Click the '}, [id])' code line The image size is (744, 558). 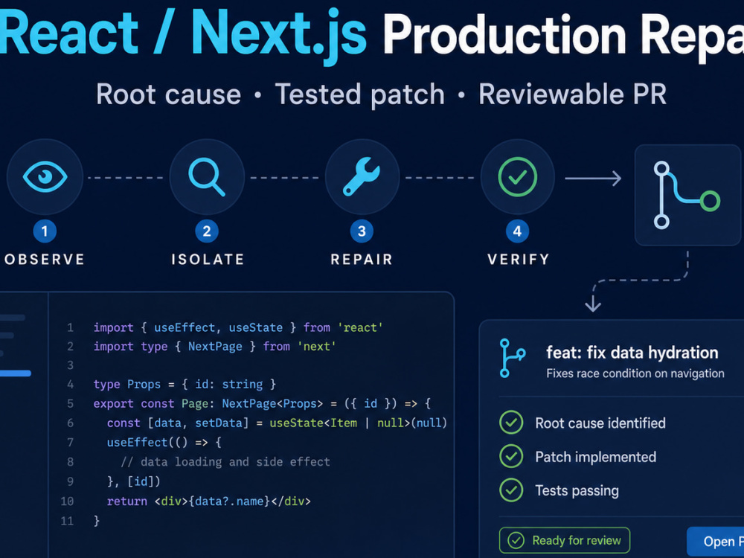tap(134, 481)
